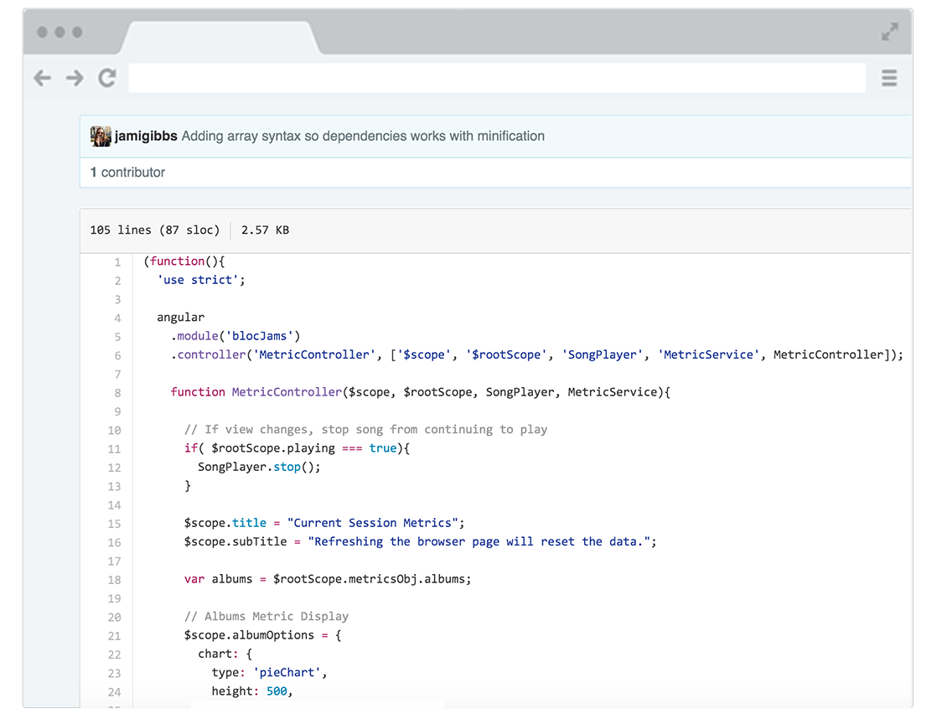The height and width of the screenshot is (724, 947).
Task: Click line number 18 next to var albums
Action: coord(114,580)
